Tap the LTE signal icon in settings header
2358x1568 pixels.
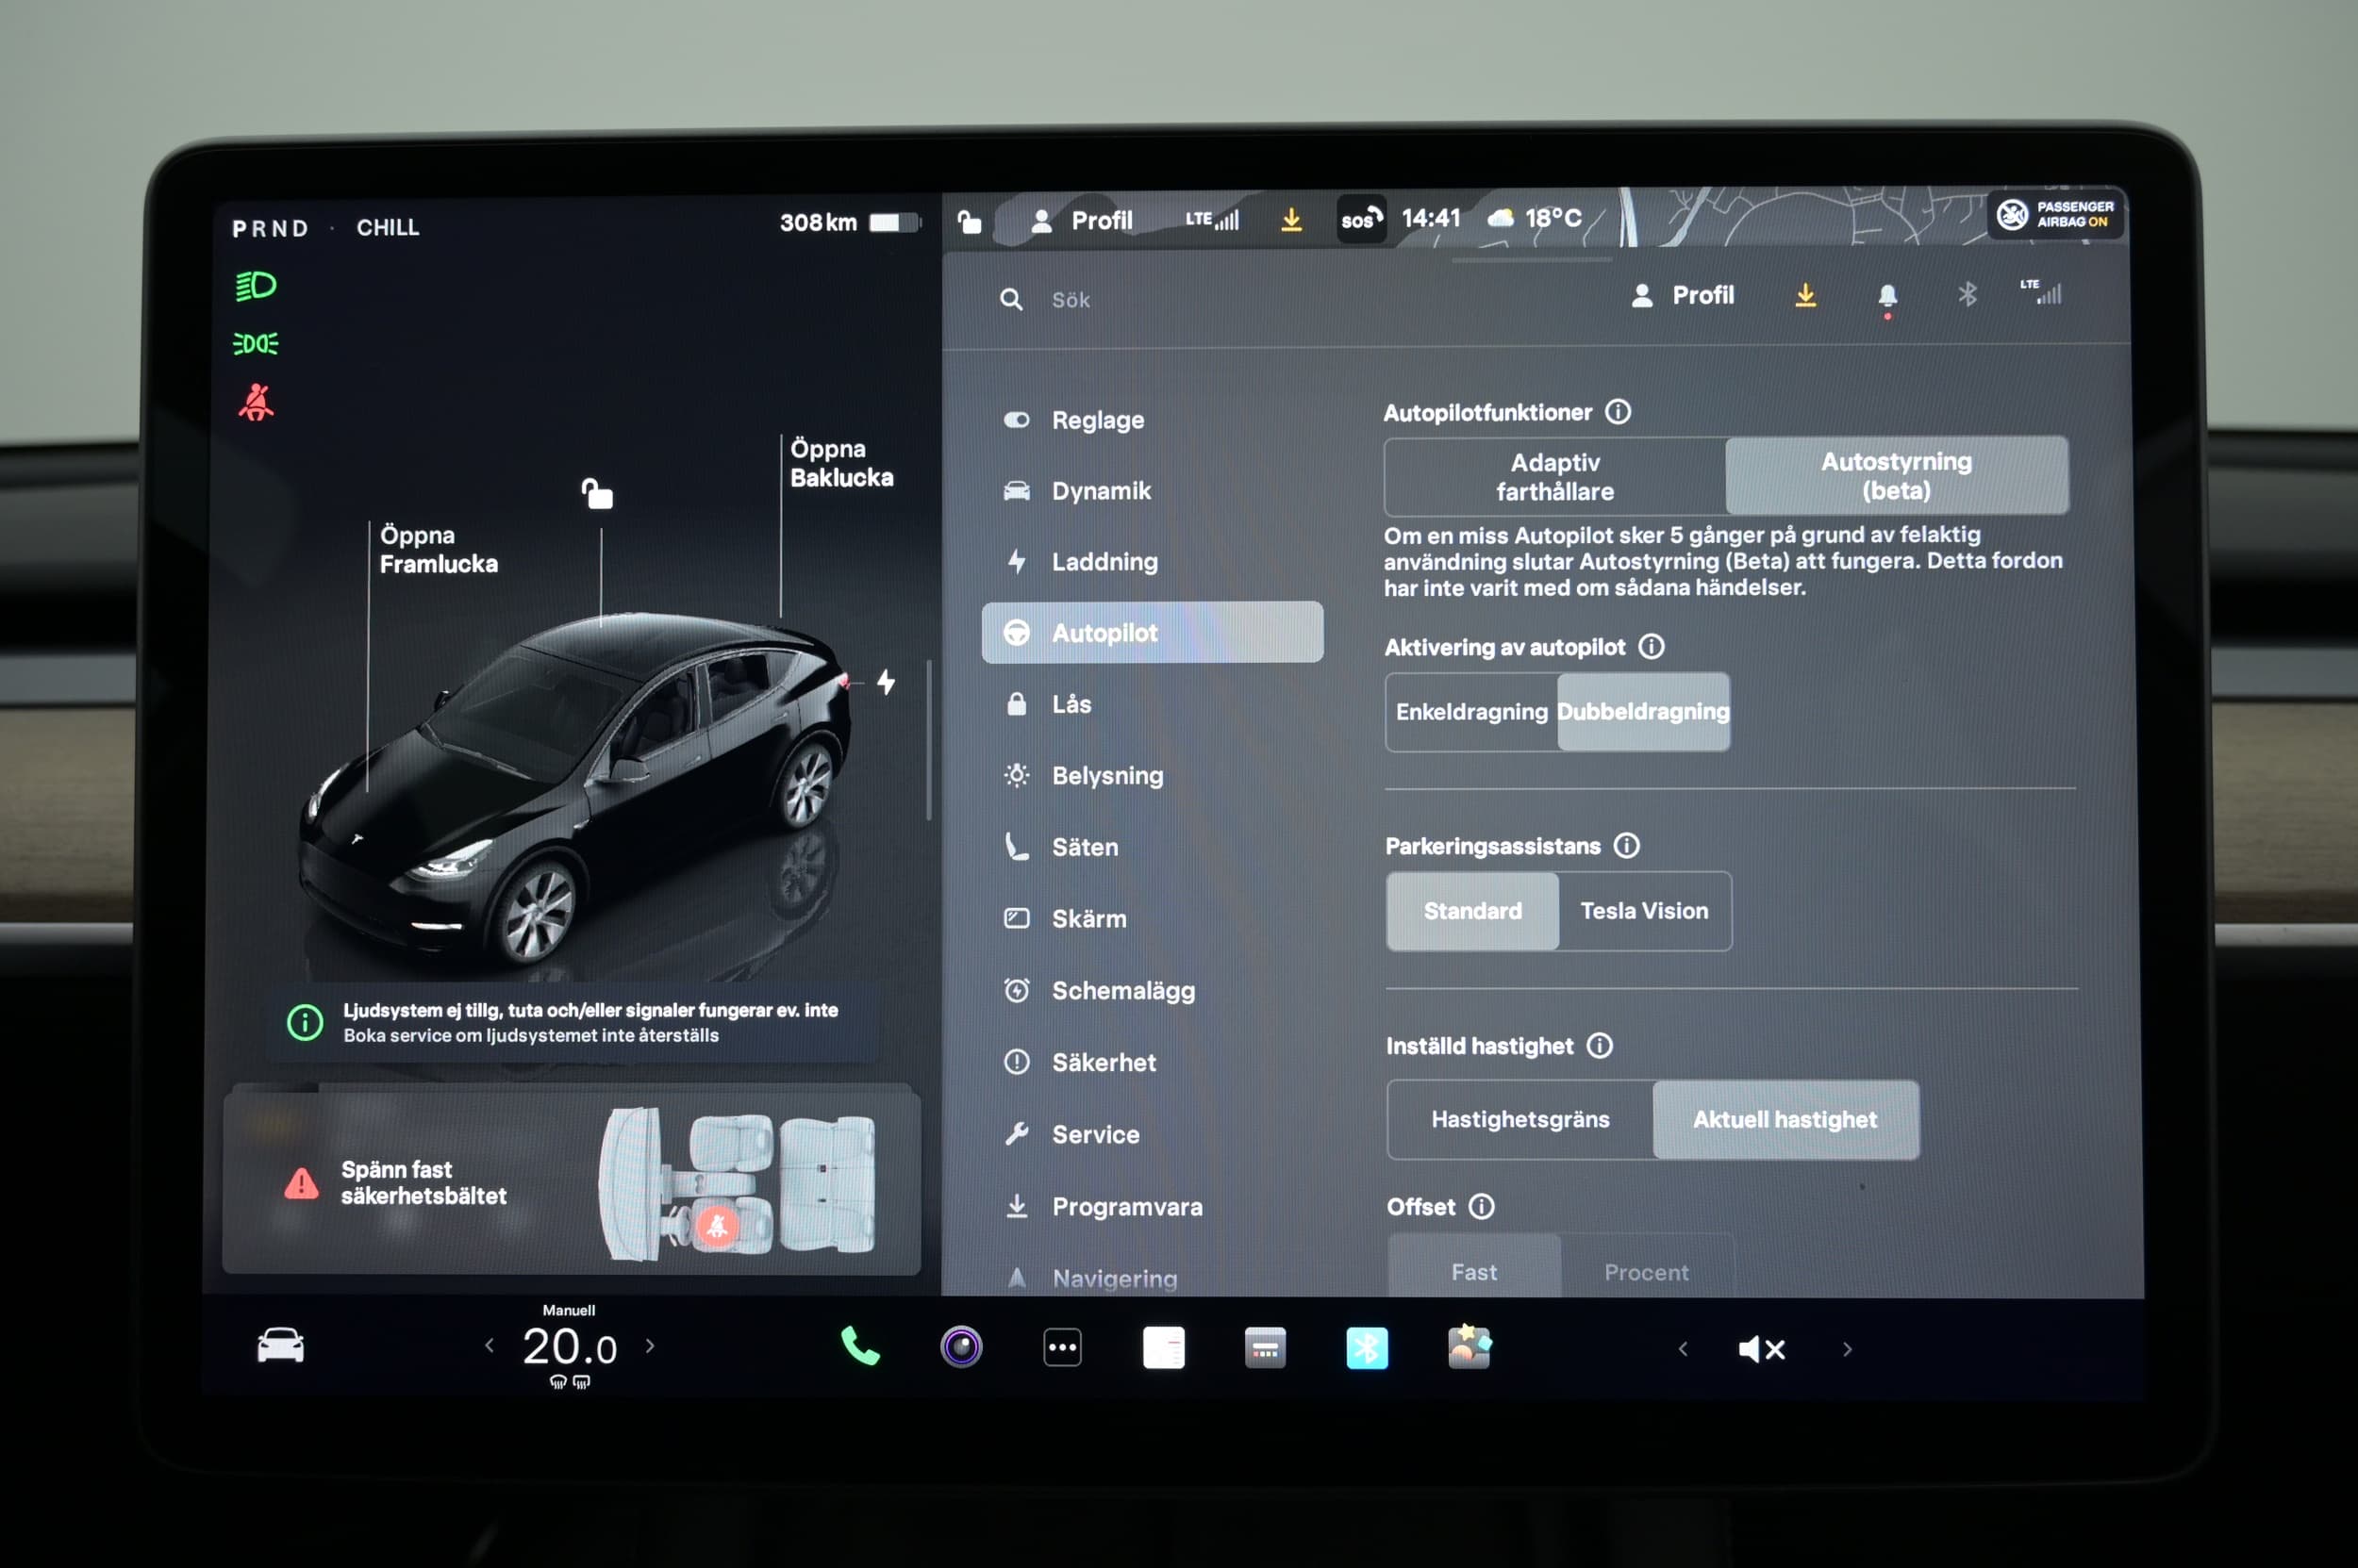coord(2040,291)
